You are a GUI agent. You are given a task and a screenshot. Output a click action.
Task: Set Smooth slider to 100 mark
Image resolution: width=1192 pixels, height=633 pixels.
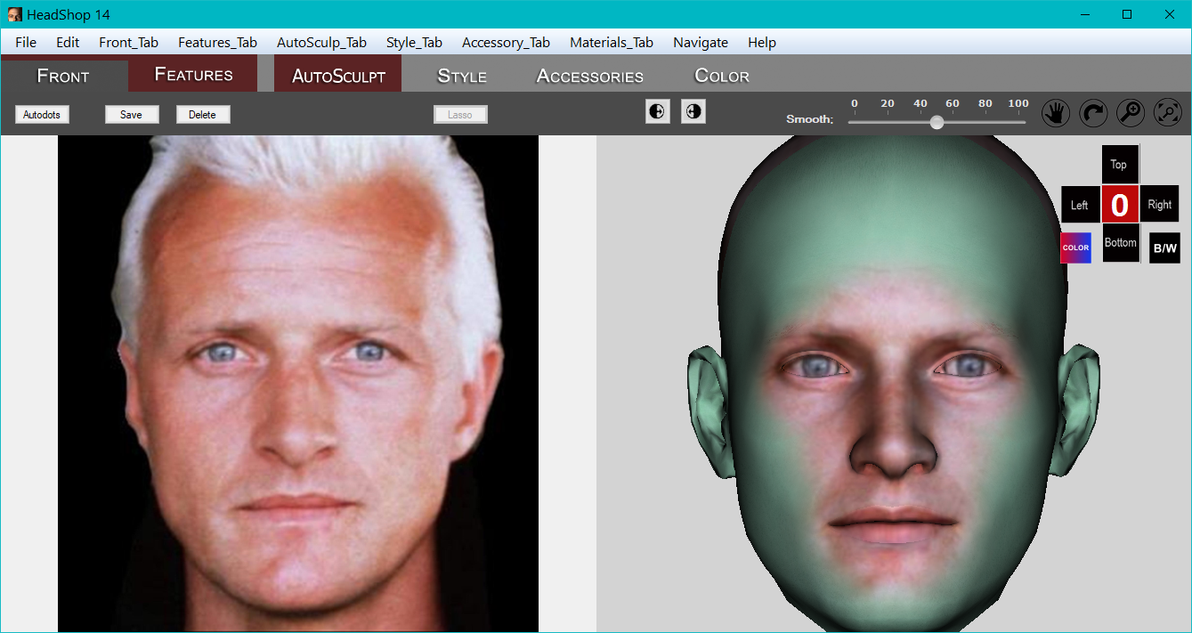pyautogui.click(x=1018, y=104)
